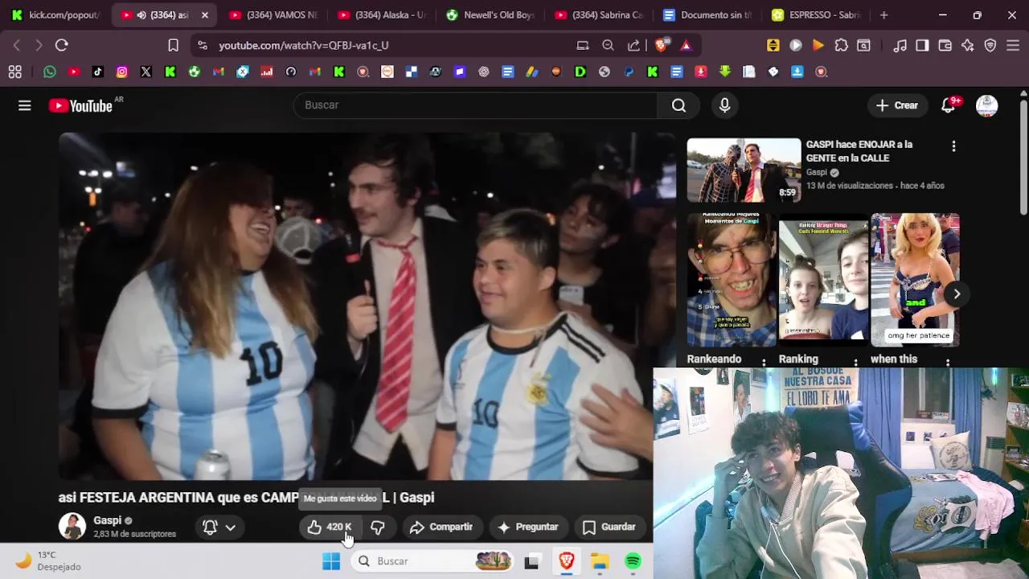Switch to 'Alaska' YouTube tab
This screenshot has height=579, width=1029.
(x=383, y=14)
